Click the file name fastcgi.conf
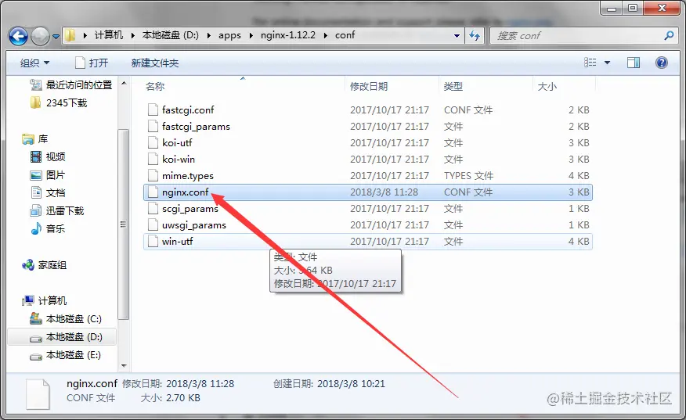This screenshot has width=686, height=420. coord(188,110)
